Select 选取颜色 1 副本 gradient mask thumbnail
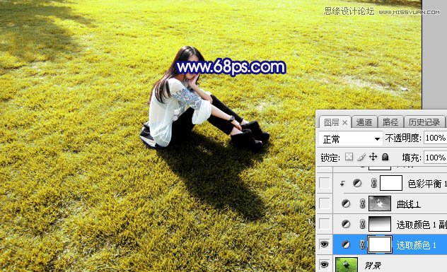The image size is (447, 272). coord(380,224)
